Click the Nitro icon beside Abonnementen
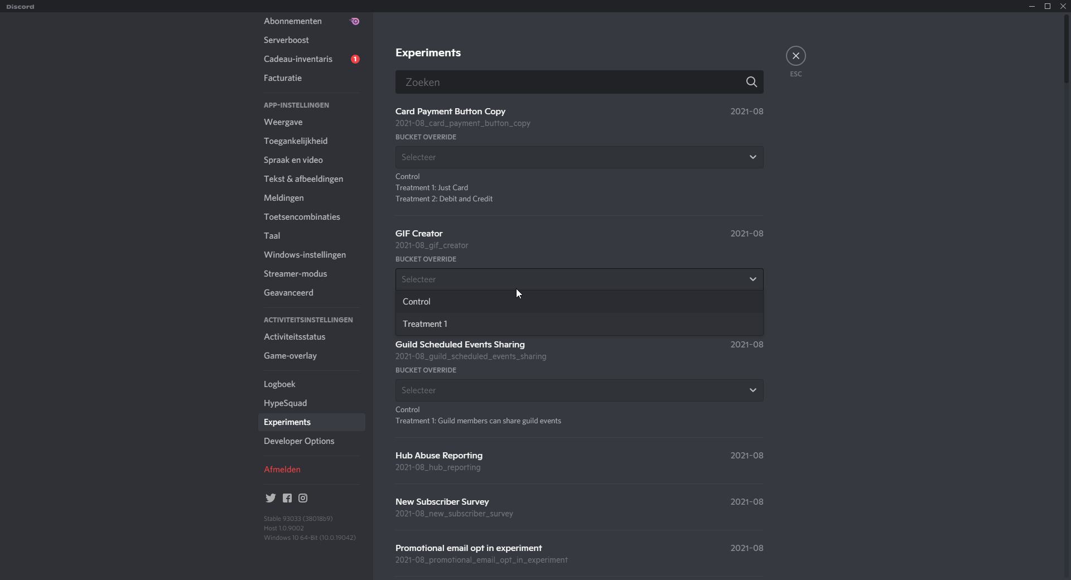Viewport: 1071px width, 580px height. [x=355, y=21]
